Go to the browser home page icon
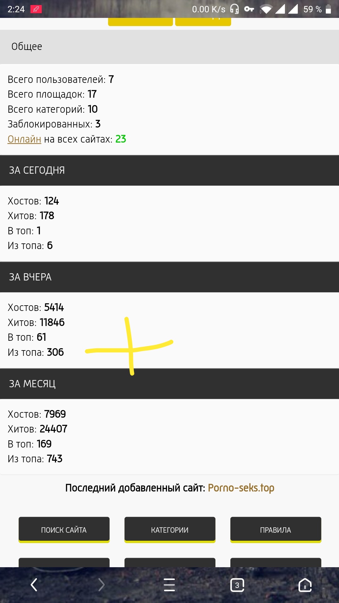Viewport: 339px width, 603px height. (x=305, y=585)
